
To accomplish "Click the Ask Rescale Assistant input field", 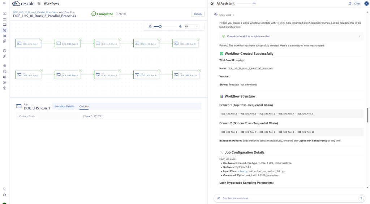I will [x=289, y=198].
